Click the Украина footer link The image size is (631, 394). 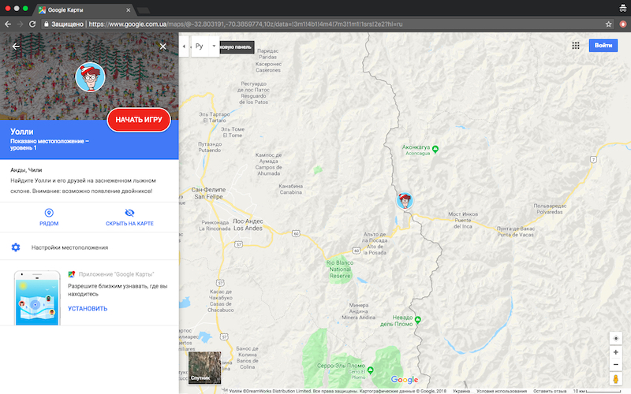coord(461,391)
